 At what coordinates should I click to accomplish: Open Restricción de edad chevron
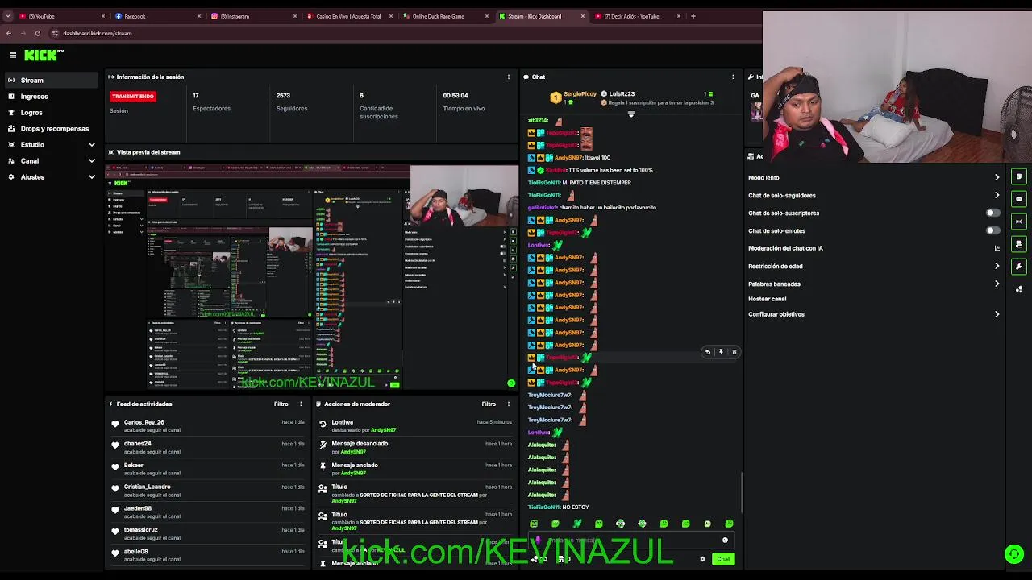(997, 266)
